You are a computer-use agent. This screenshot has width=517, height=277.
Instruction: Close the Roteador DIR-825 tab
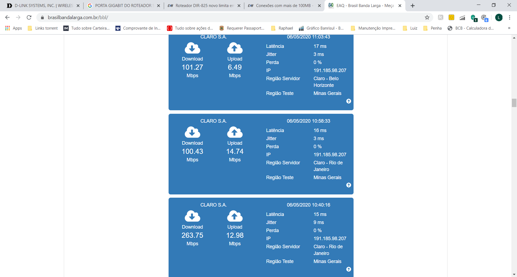click(x=239, y=6)
